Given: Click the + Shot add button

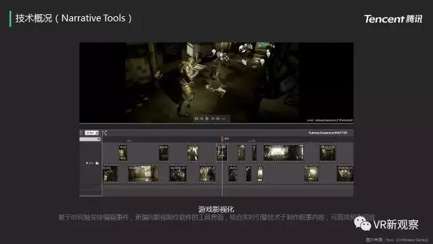Looking at the screenshot, I should click(89, 163).
